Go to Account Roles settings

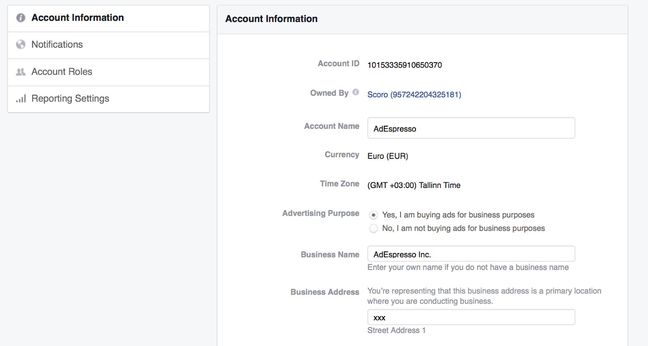point(109,72)
